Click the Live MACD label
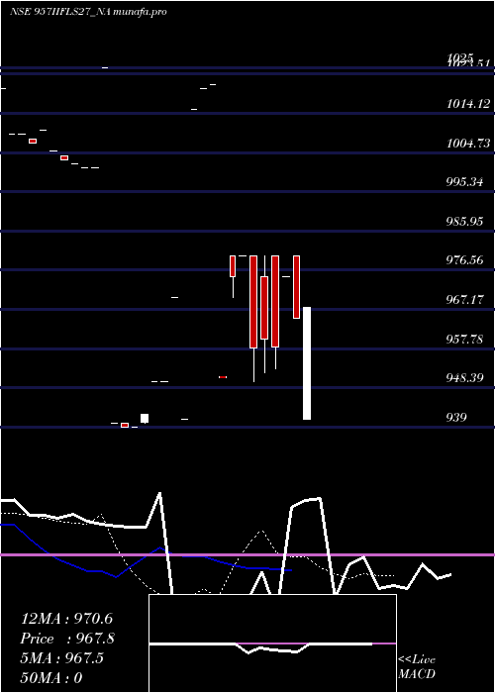495x693 pixels. pos(417,666)
